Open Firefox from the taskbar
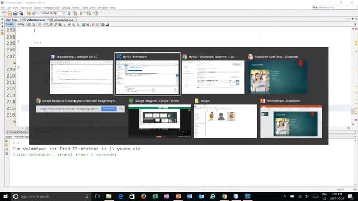The height and width of the screenshot is (201, 358). 143,197
